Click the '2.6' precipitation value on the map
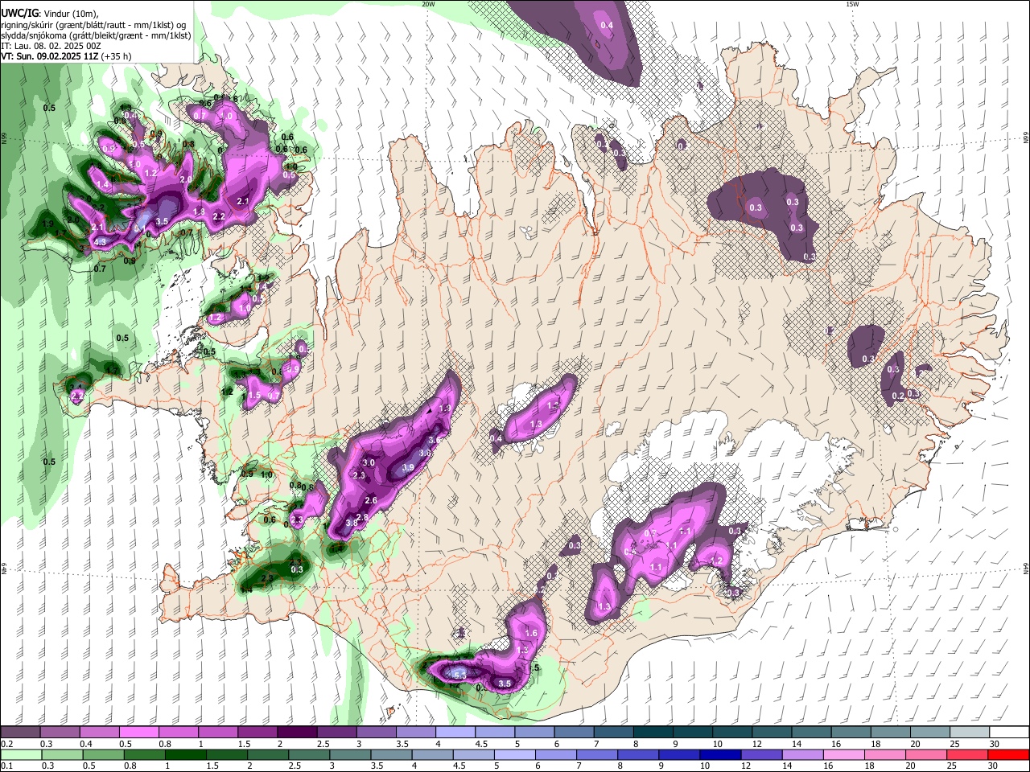1030x772 pixels. click(371, 501)
